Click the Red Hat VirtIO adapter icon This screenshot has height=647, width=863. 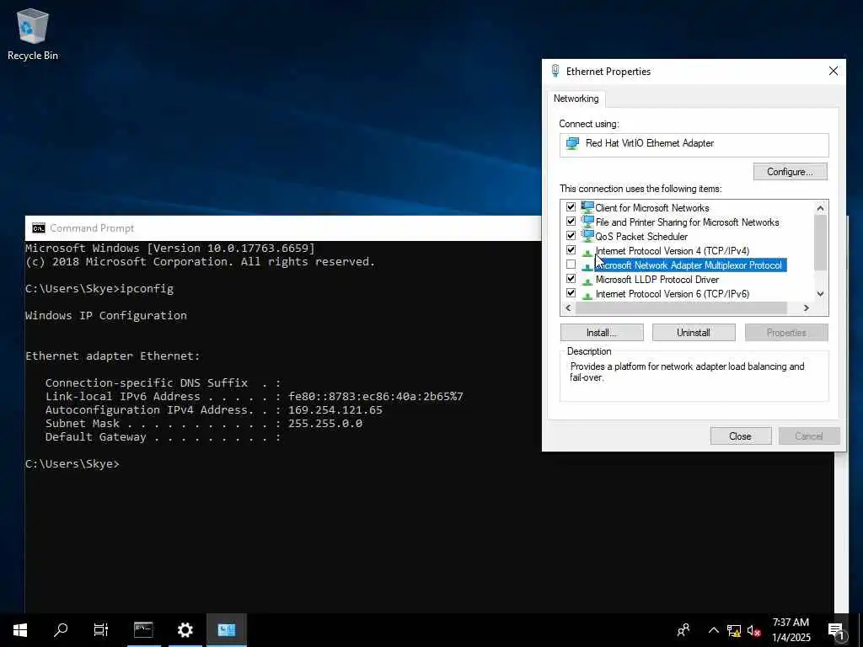(573, 143)
